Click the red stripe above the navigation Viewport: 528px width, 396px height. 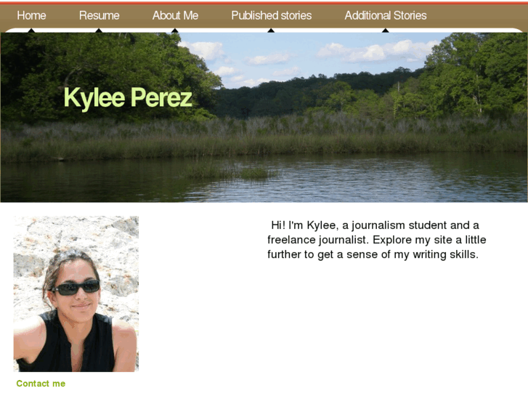point(264,3)
